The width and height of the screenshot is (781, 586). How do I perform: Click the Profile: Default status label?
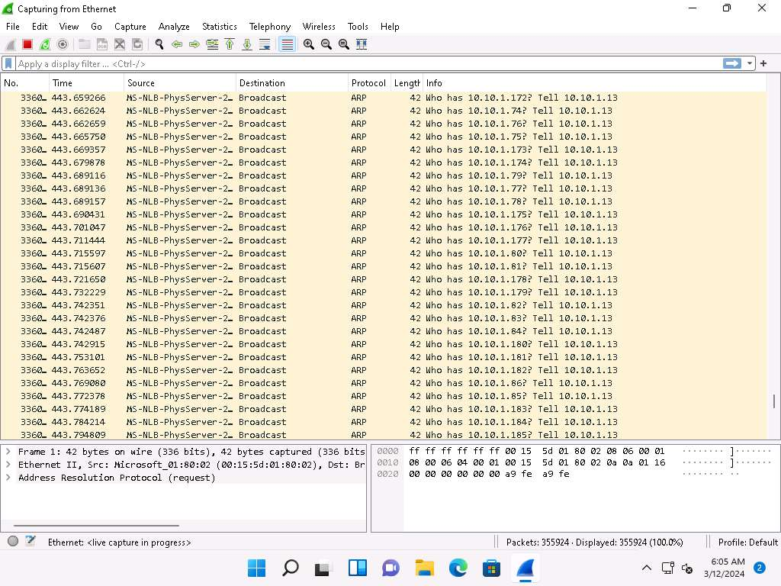click(747, 543)
